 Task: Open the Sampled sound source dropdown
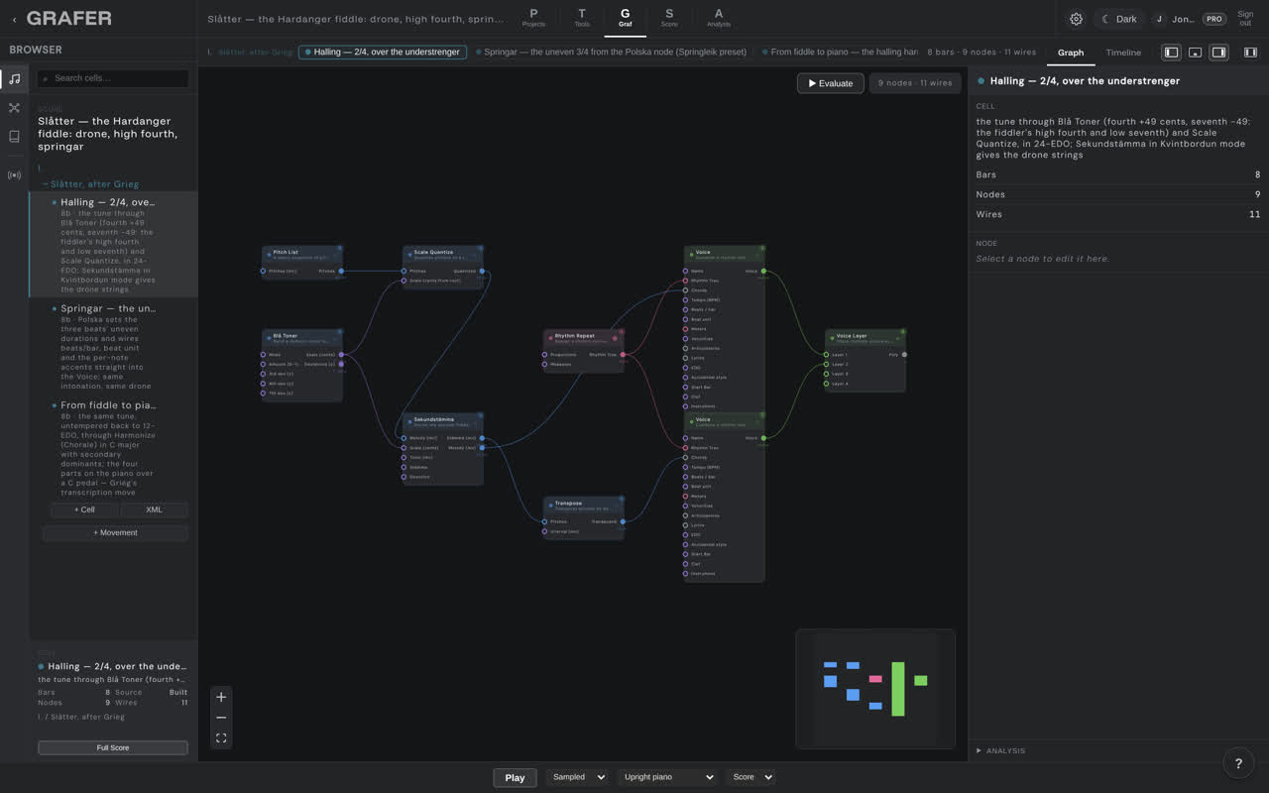click(x=578, y=777)
